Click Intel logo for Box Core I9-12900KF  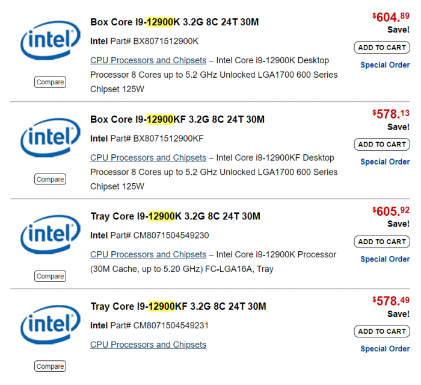[50, 140]
